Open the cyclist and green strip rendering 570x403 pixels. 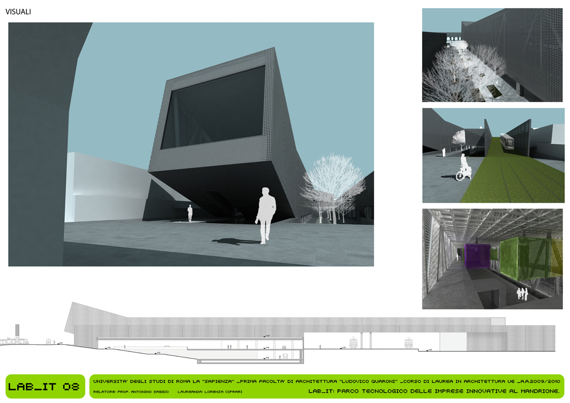(493, 155)
